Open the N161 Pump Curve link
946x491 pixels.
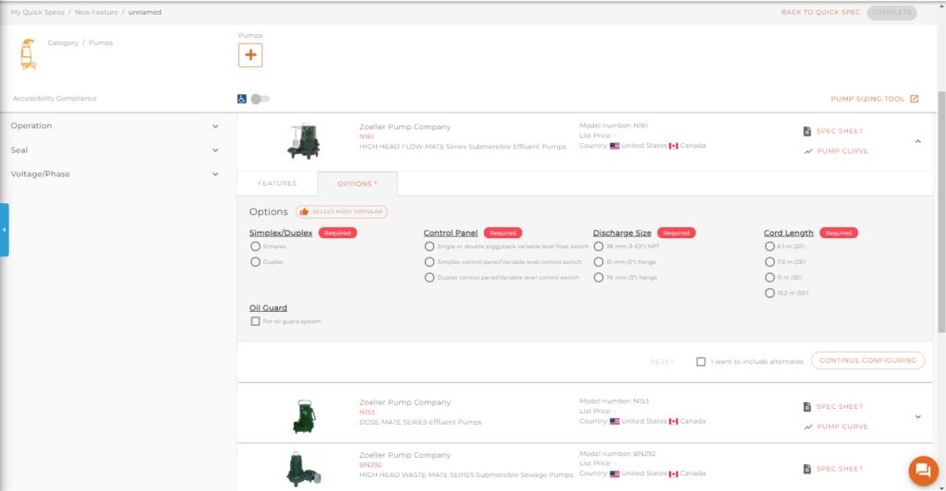click(843, 151)
